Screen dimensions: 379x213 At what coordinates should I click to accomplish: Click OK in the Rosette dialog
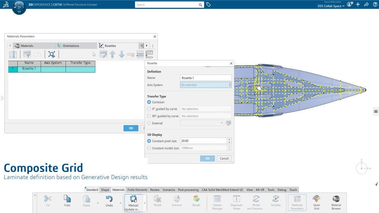207,159
